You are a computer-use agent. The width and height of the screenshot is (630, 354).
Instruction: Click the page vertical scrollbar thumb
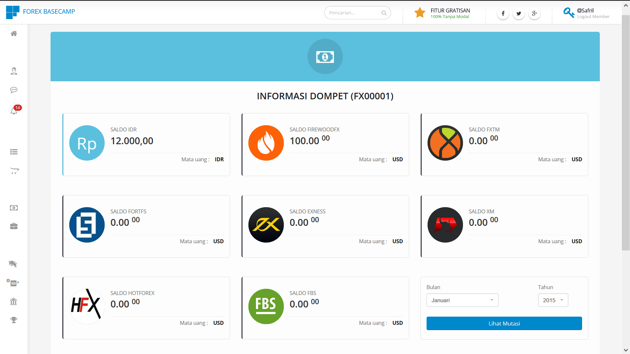tap(626, 133)
